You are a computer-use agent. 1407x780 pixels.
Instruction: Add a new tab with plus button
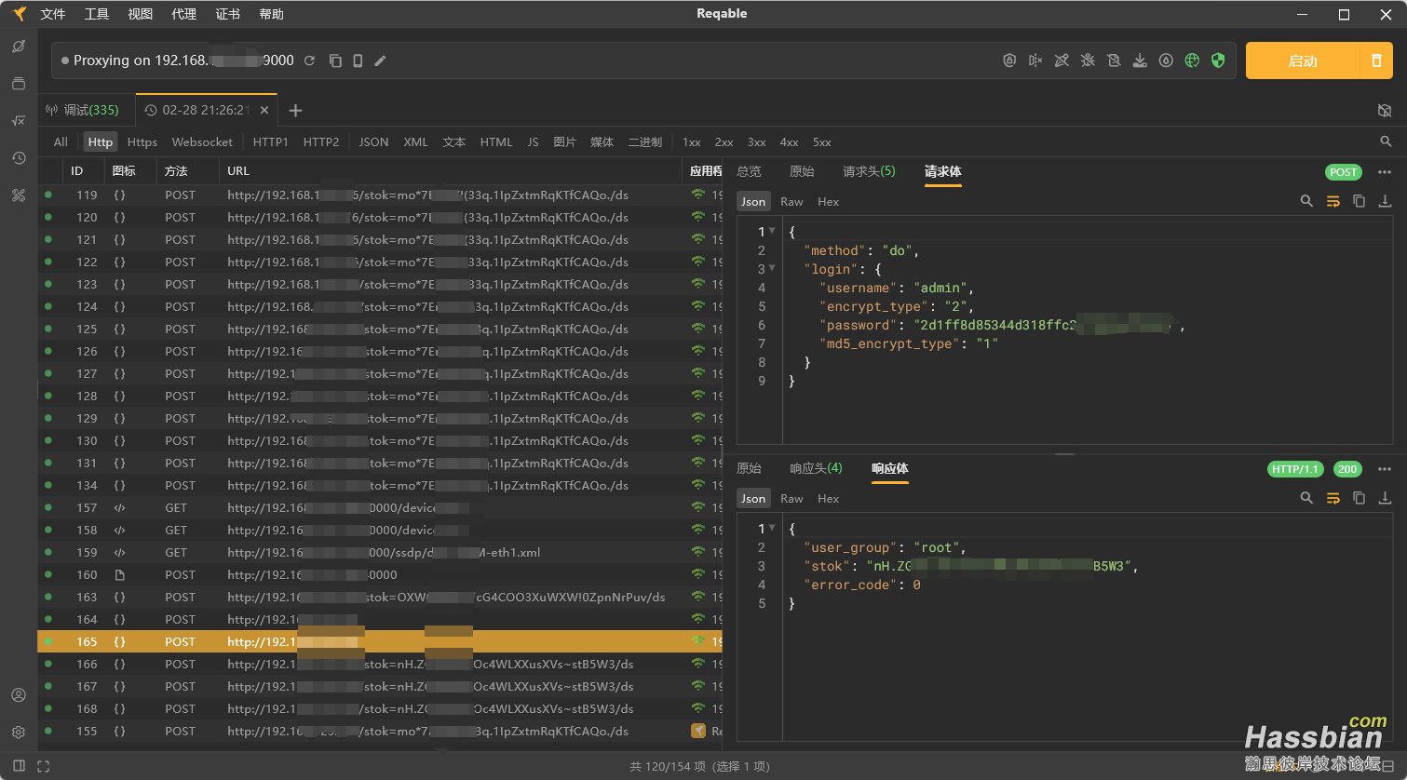click(x=295, y=111)
